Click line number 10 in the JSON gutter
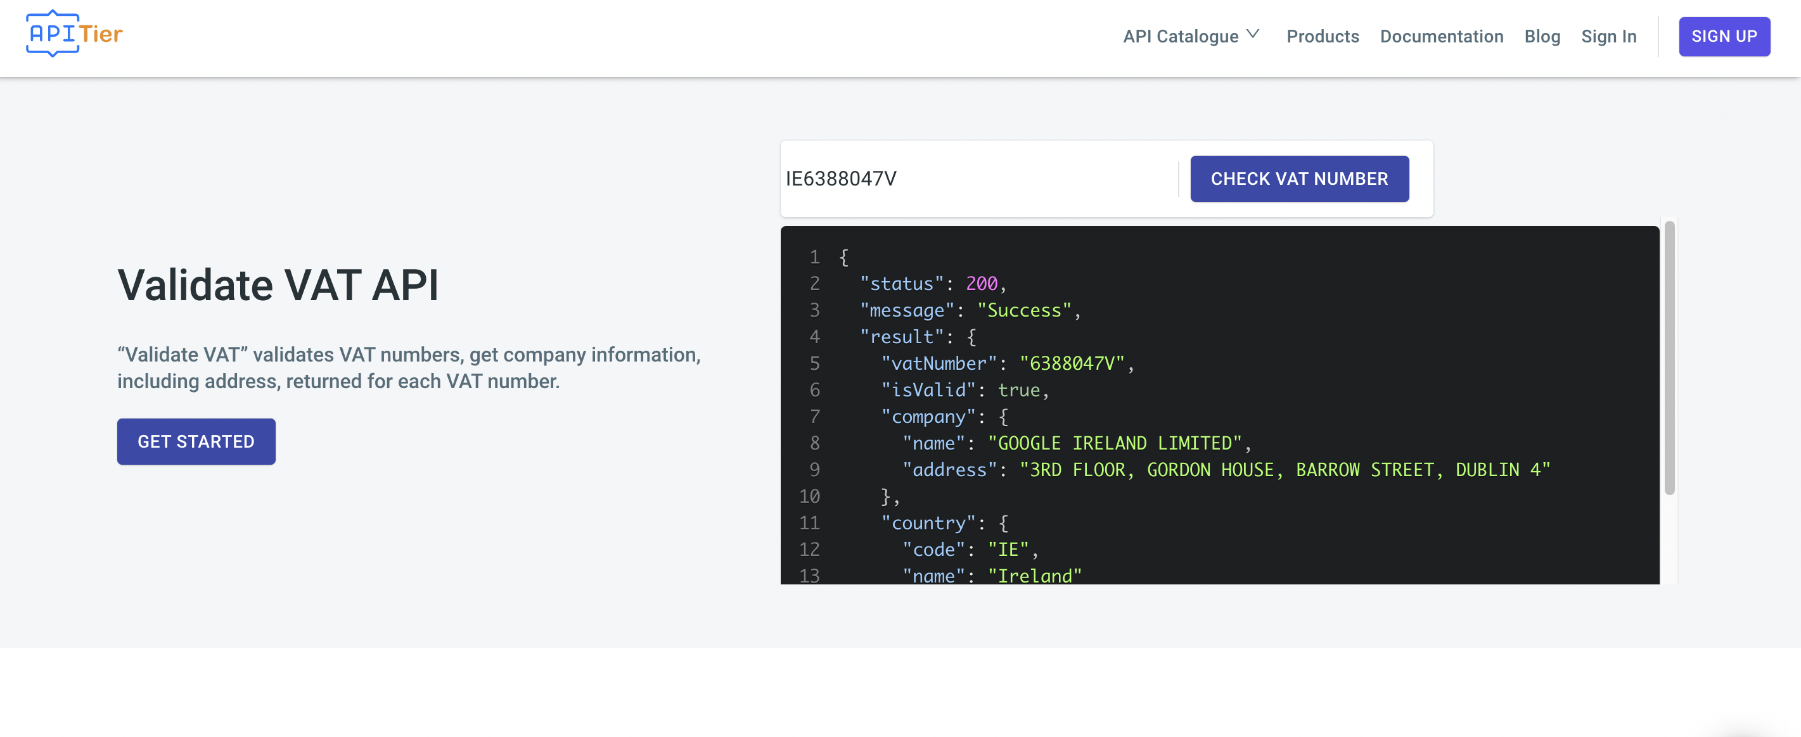This screenshot has height=737, width=1801. pos(809,496)
